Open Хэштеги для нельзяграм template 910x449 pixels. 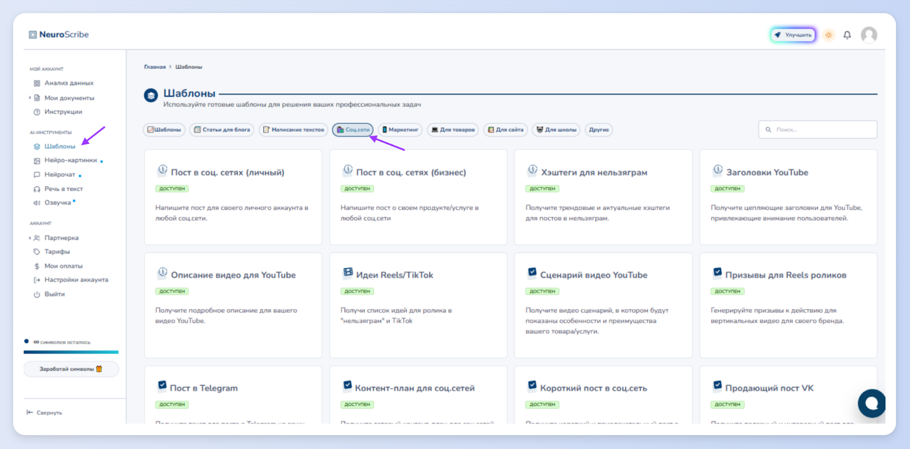tap(603, 197)
